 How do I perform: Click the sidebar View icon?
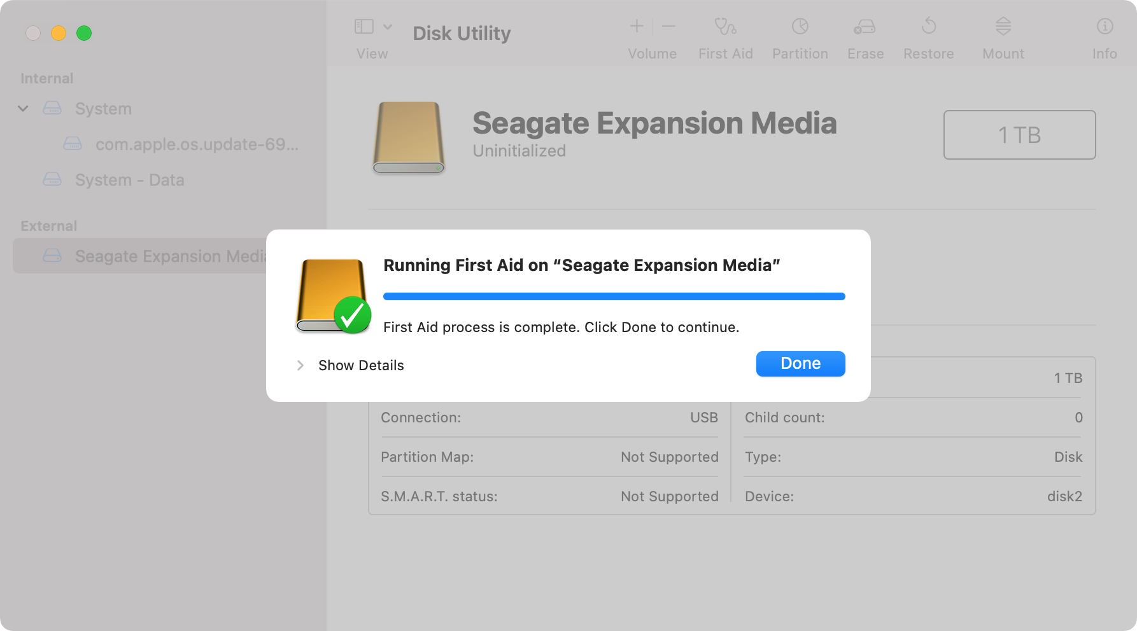point(363,26)
